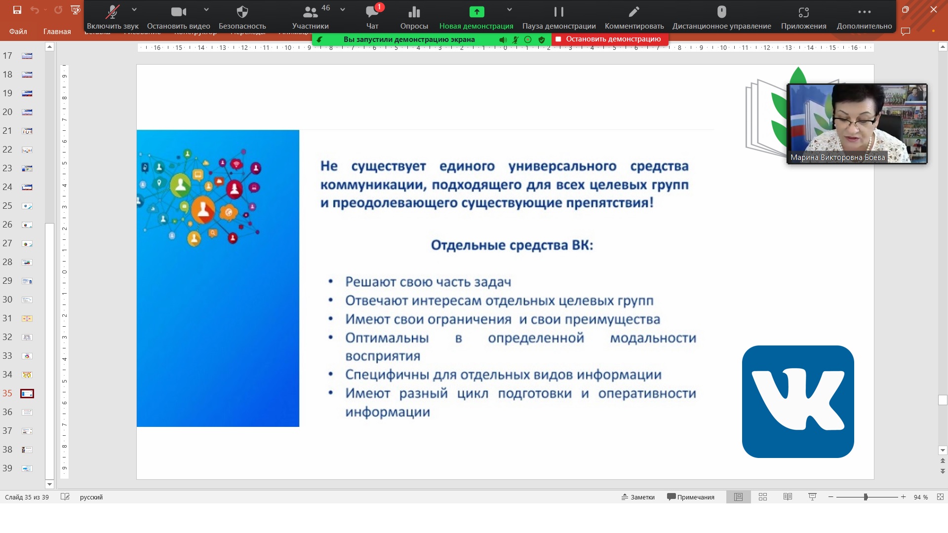Click Остановить демонстрацию red button
The width and height of the screenshot is (948, 533).
tap(609, 39)
